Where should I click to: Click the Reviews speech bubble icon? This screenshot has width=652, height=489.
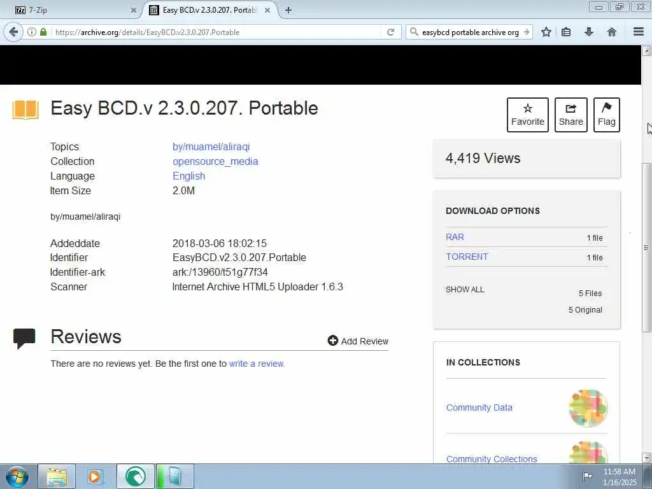point(24,339)
